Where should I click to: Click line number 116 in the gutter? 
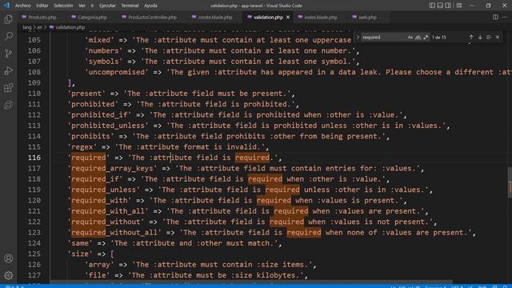coord(34,158)
